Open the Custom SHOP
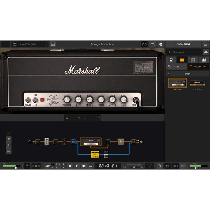 click(x=183, y=44)
